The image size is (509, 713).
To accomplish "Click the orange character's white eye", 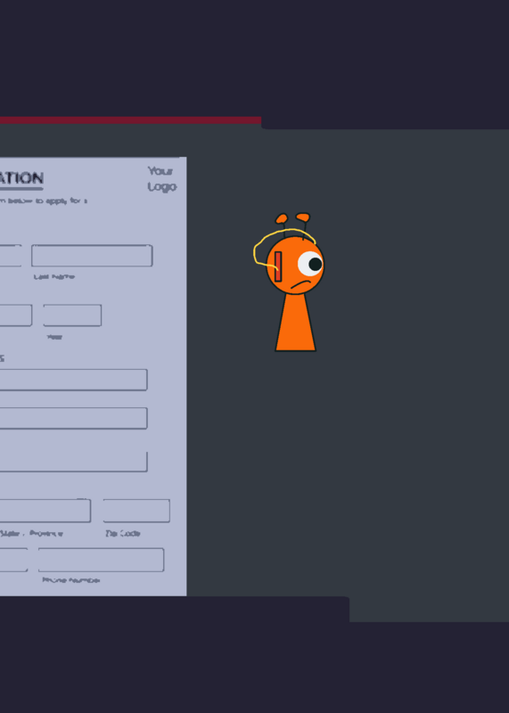I will point(311,263).
